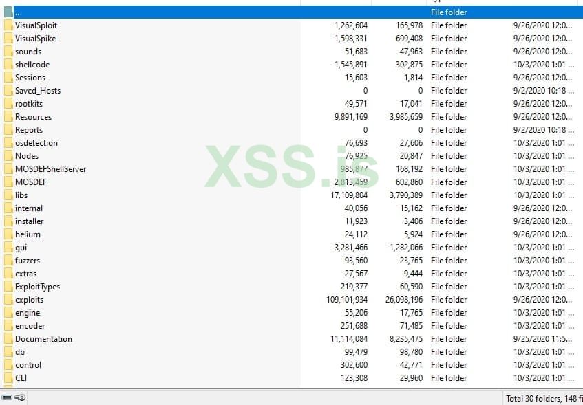Click the drive status icon in status bar
The height and width of the screenshot is (405, 583).
point(7,397)
